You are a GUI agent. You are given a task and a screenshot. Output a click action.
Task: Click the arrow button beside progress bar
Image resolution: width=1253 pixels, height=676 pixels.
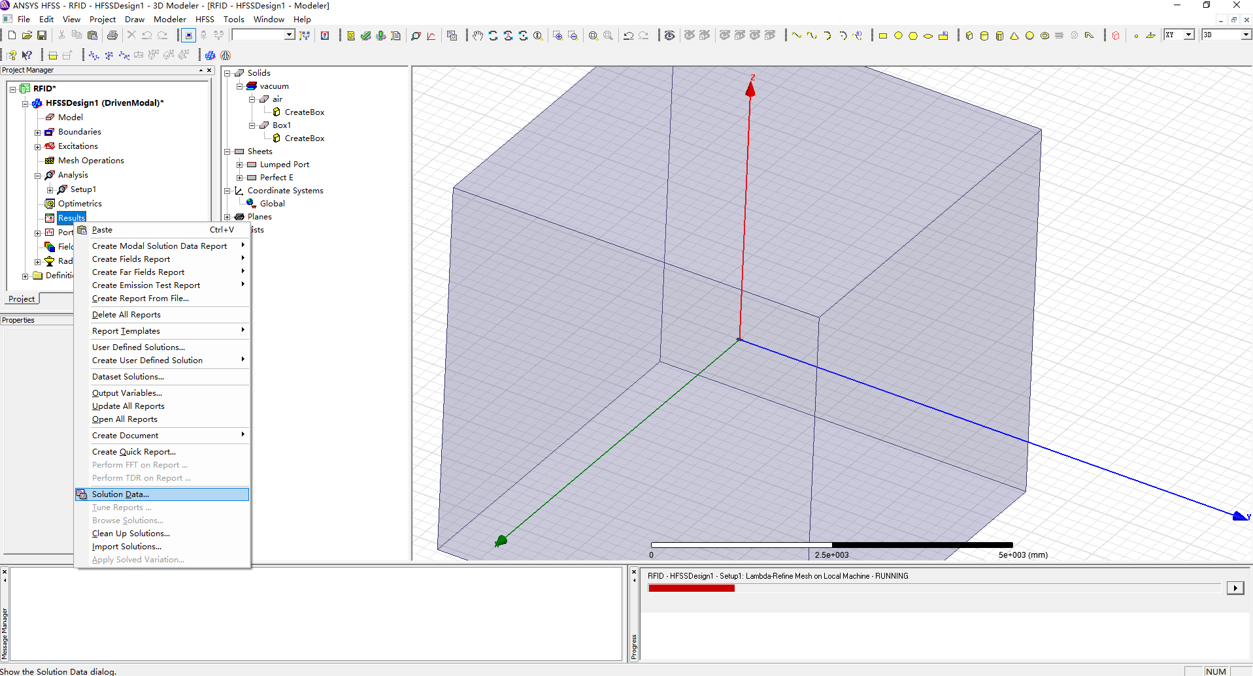tap(1235, 588)
